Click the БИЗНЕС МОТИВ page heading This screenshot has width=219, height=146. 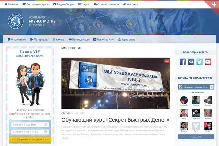(x=72, y=48)
